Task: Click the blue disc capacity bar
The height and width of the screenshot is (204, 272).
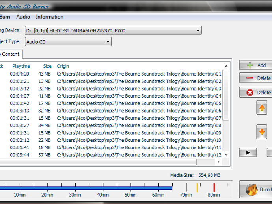Action: [x=86, y=188]
